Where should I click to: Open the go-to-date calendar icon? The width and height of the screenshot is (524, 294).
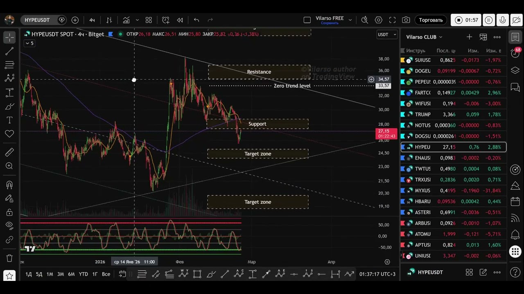122,274
